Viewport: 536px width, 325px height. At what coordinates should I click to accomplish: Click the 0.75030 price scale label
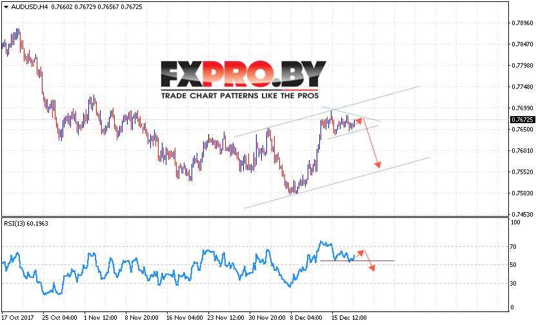522,193
